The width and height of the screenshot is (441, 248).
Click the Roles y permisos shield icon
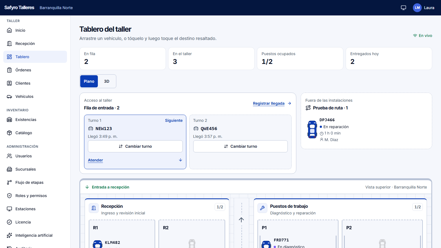(9, 196)
